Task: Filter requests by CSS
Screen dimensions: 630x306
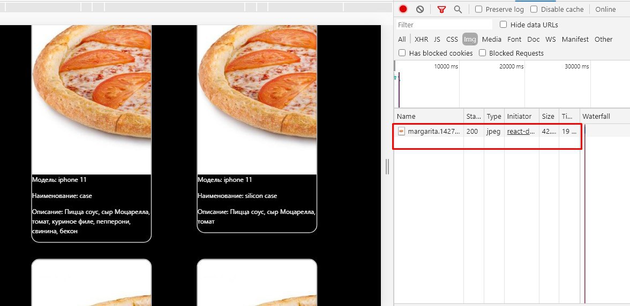Action: point(452,39)
